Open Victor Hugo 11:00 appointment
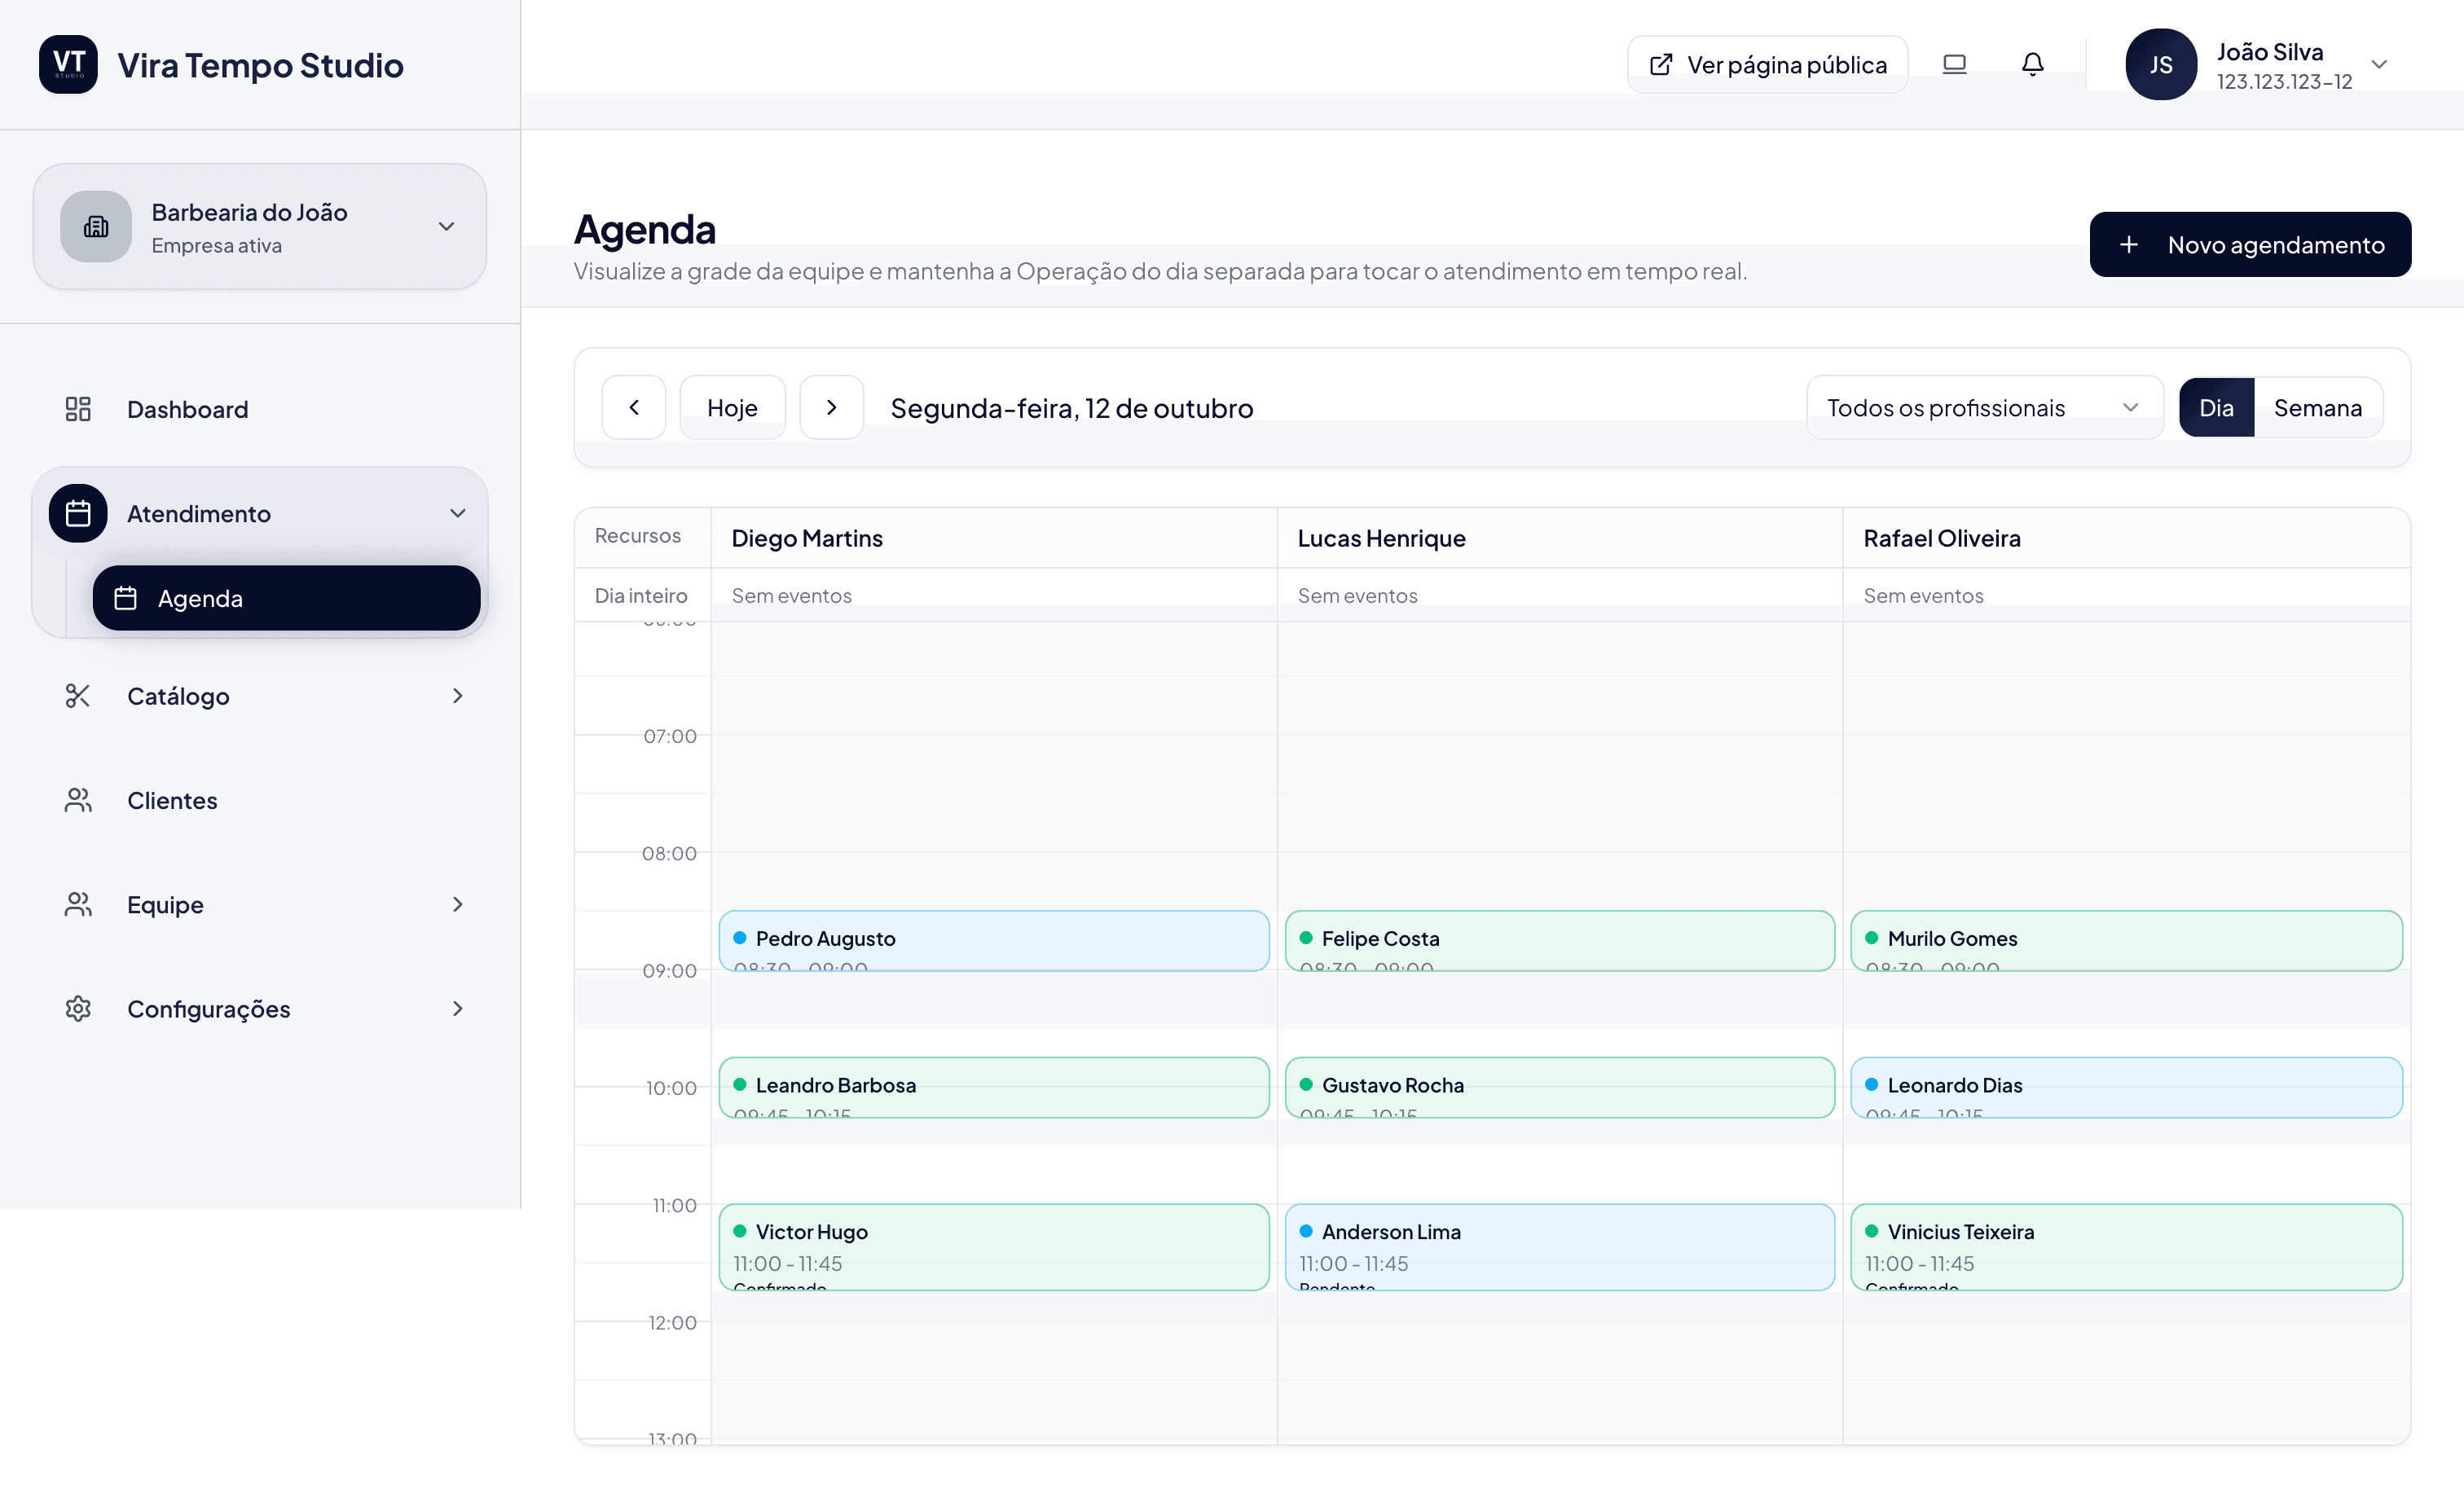 coord(994,1247)
